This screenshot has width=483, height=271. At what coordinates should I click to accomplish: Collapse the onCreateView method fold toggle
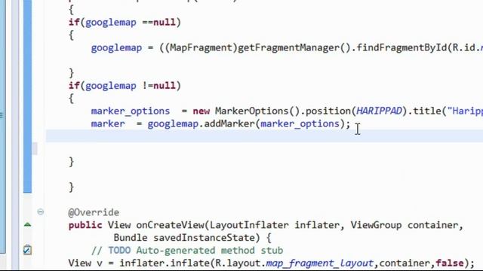[40, 212]
